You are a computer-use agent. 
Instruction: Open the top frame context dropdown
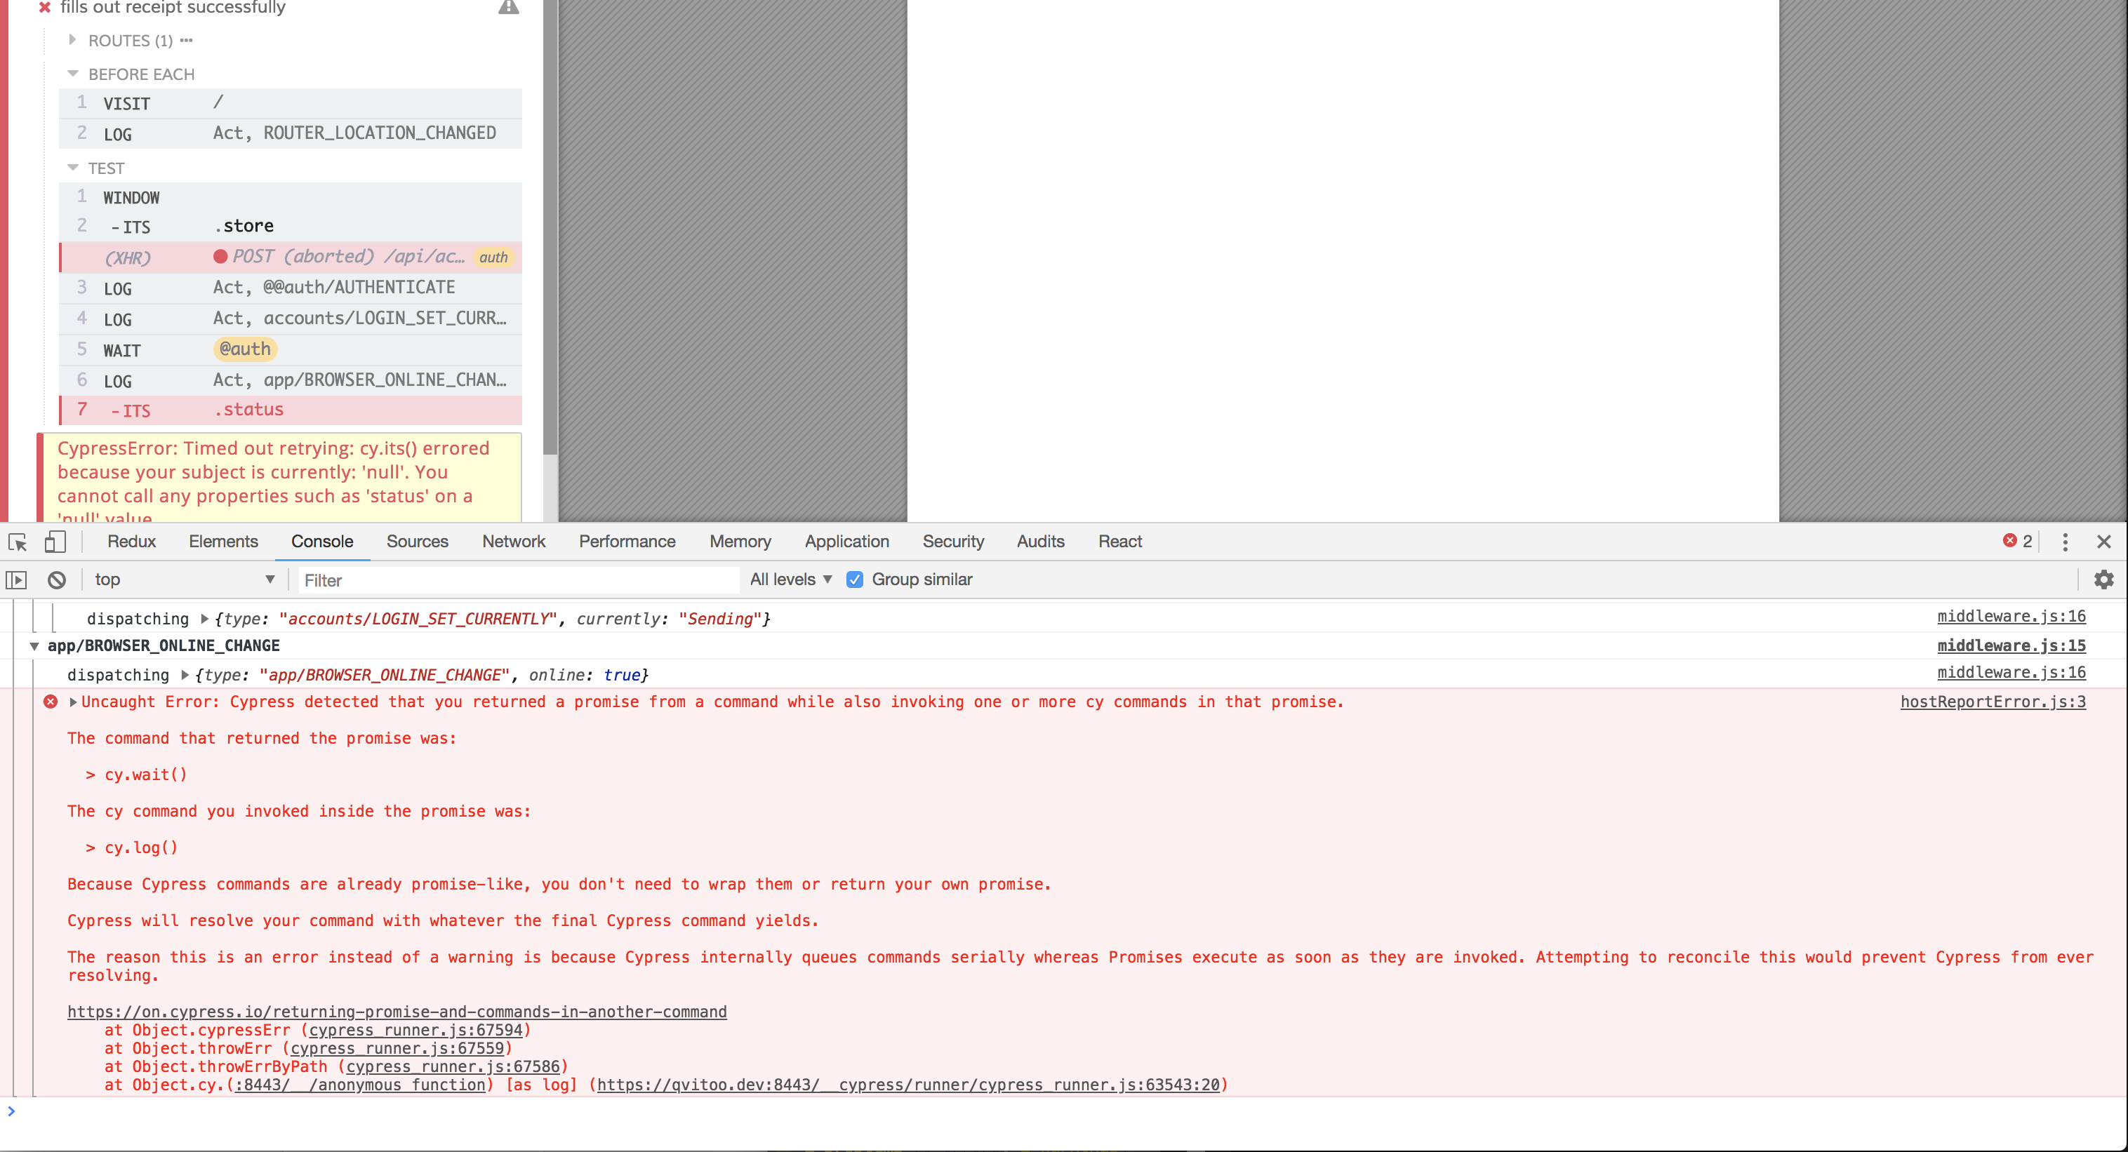[183, 579]
